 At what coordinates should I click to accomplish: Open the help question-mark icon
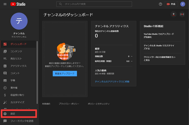pos(160,4)
